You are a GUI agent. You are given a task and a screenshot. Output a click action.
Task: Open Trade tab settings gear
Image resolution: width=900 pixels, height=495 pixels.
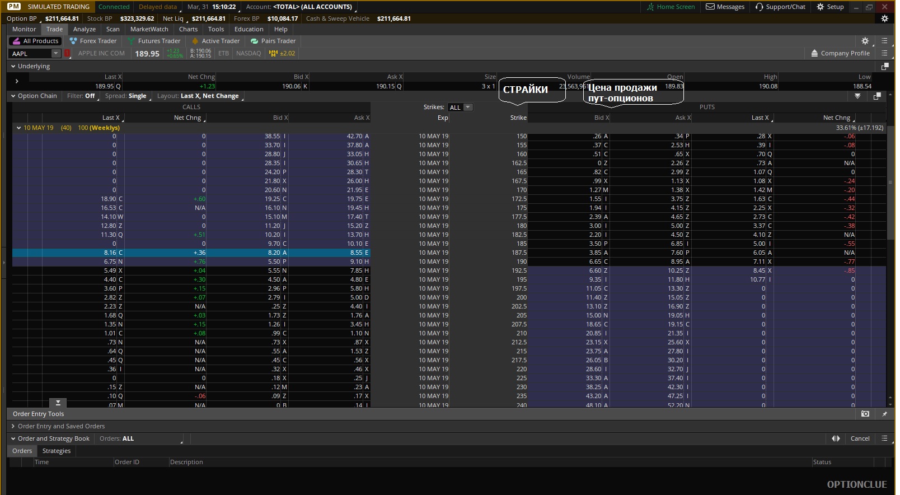click(865, 41)
